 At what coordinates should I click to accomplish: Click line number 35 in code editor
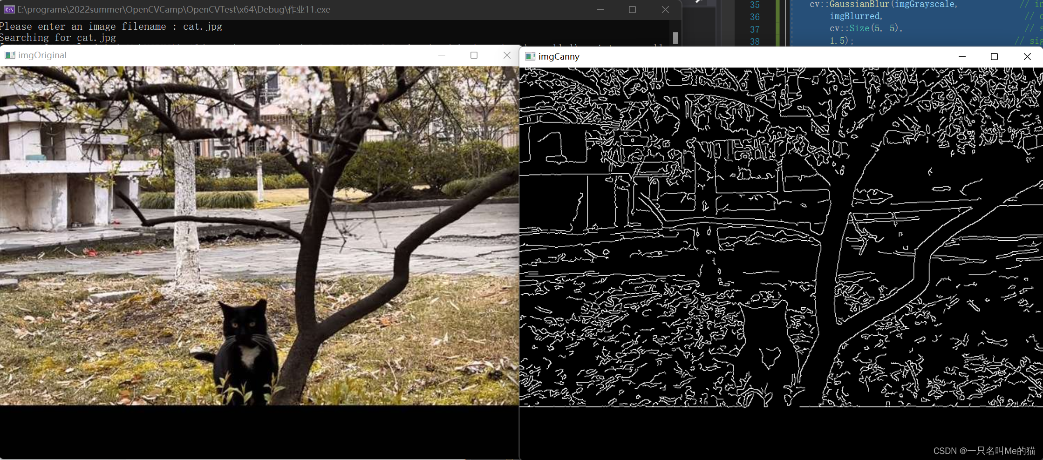[755, 5]
